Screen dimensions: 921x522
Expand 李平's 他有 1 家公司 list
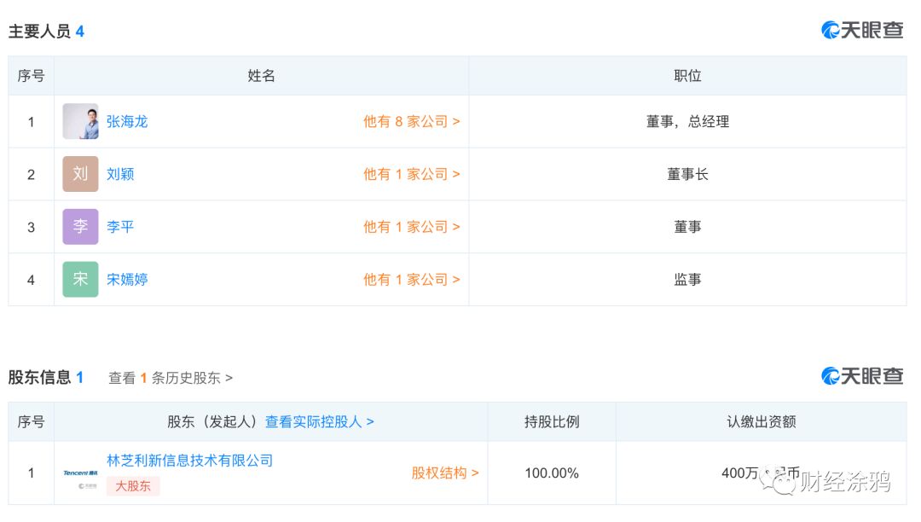411,227
